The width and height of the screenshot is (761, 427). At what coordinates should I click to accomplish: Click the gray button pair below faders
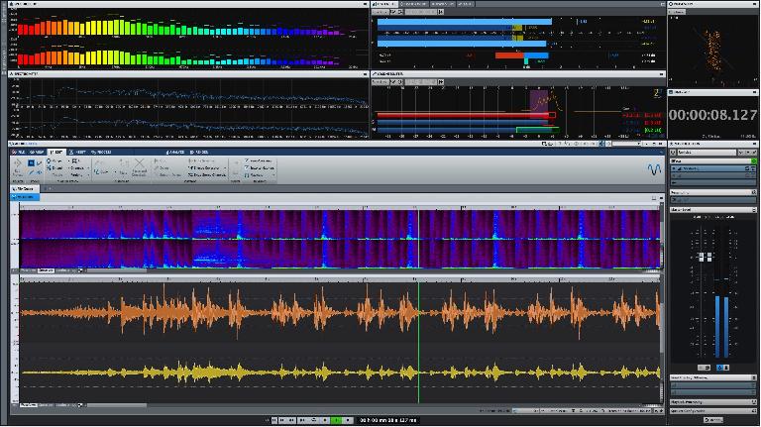click(x=705, y=368)
